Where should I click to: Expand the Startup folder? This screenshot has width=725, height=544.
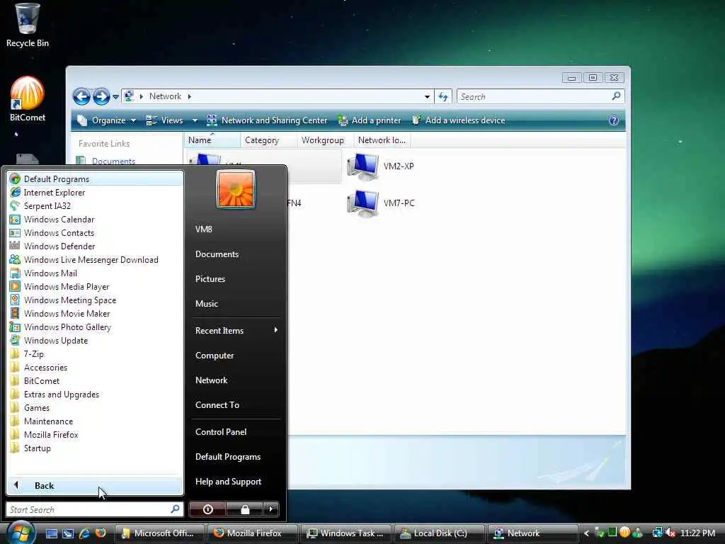[x=96, y=448]
